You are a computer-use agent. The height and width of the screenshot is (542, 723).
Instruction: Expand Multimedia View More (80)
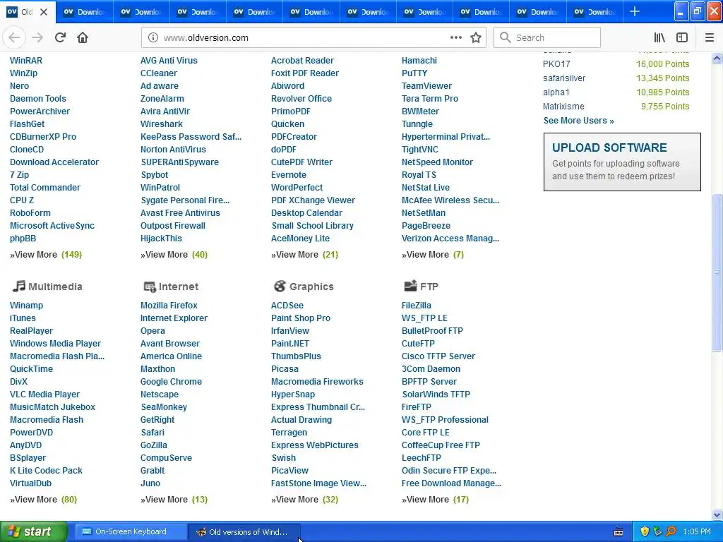(x=43, y=500)
